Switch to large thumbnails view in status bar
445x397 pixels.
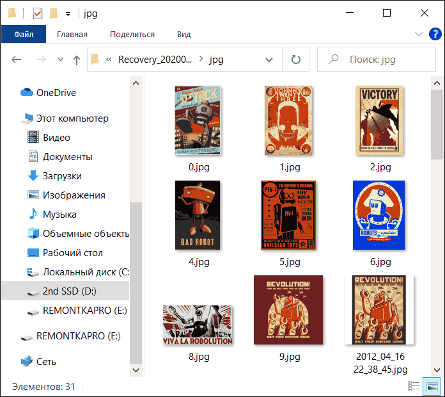[x=432, y=387]
